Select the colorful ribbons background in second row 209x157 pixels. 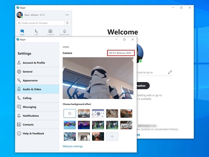(70, 125)
